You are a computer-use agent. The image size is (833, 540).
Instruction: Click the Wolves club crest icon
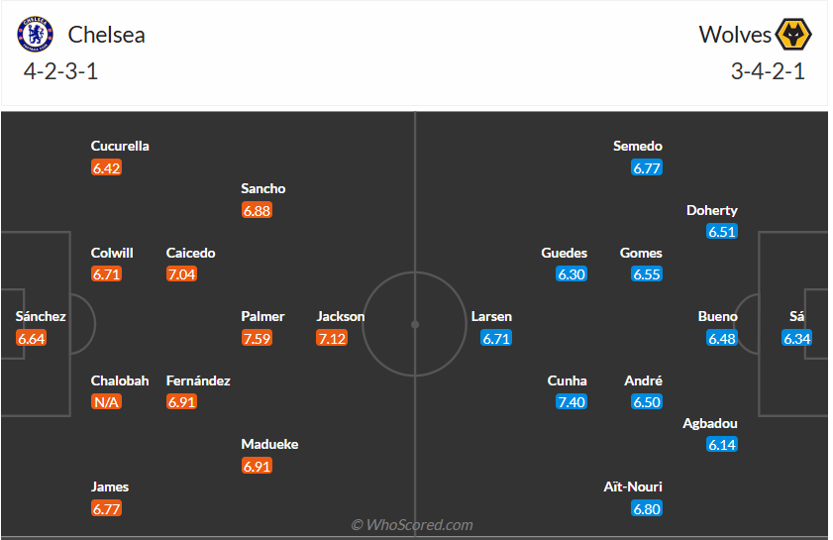[x=794, y=35]
